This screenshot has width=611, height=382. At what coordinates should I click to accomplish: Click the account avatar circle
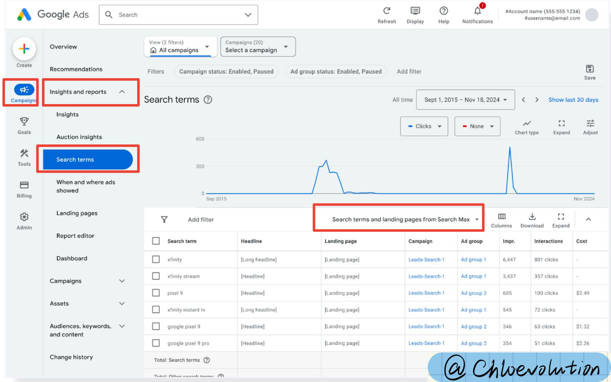[x=592, y=15]
